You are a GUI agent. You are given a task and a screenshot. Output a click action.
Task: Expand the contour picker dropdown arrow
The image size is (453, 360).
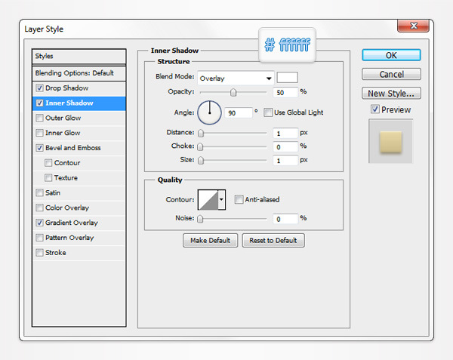pos(221,200)
